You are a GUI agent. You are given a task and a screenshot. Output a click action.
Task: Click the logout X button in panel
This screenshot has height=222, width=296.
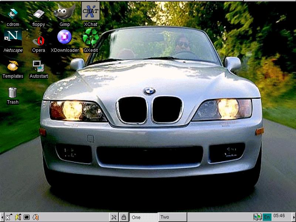click(114, 217)
